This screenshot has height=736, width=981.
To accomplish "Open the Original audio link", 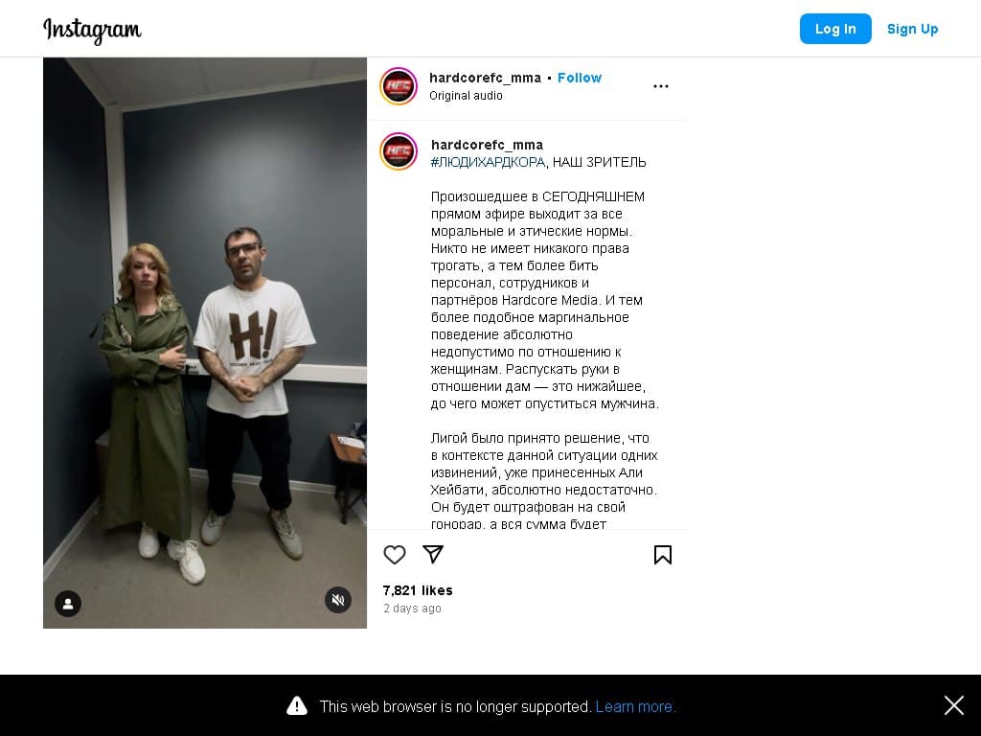I will (466, 95).
